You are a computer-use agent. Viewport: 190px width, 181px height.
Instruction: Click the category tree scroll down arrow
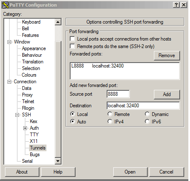pyautogui.click(x=58, y=161)
